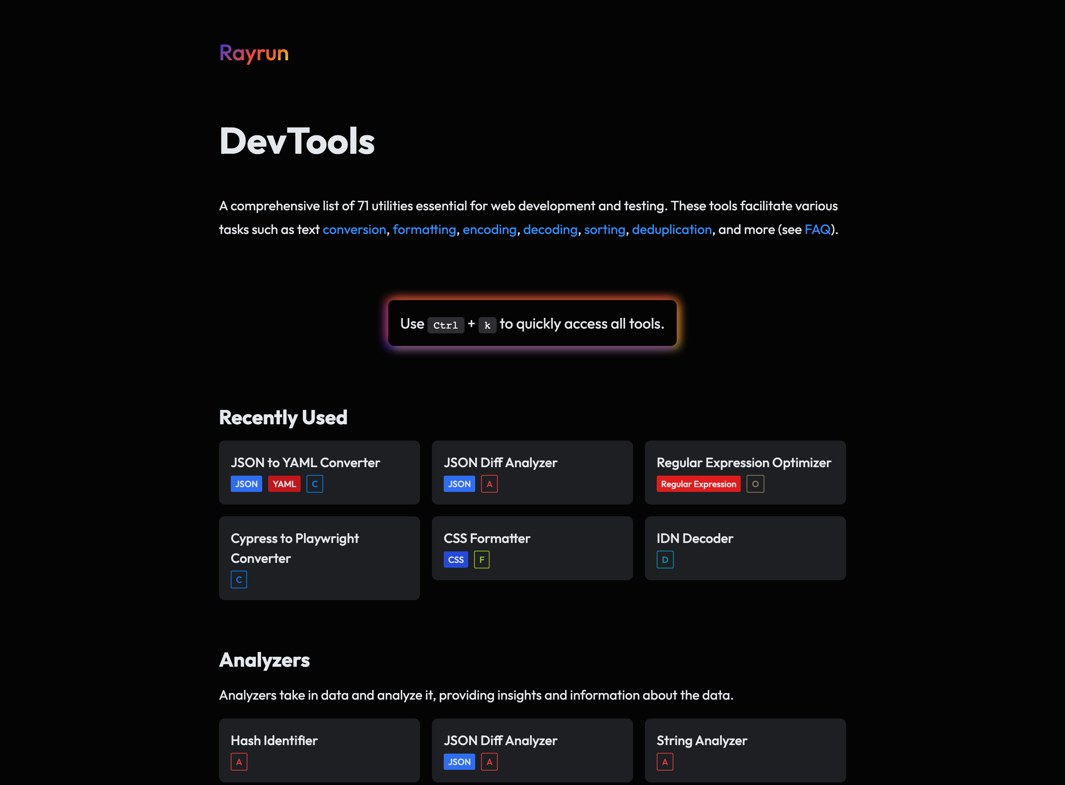
Task: Click the 'C' shortcut badge on JSON to YAML Converter
Action: [315, 484]
